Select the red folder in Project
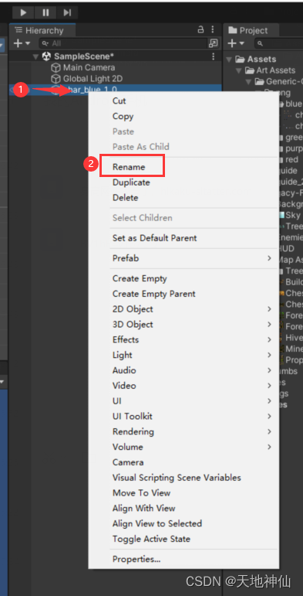The image size is (303, 596). (291, 160)
